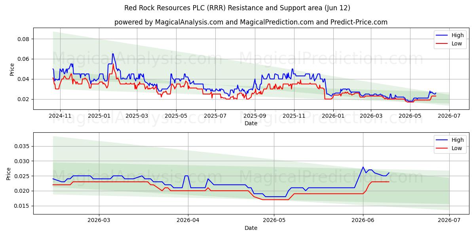Click the '2025-07' date tick label

[x=215, y=116]
